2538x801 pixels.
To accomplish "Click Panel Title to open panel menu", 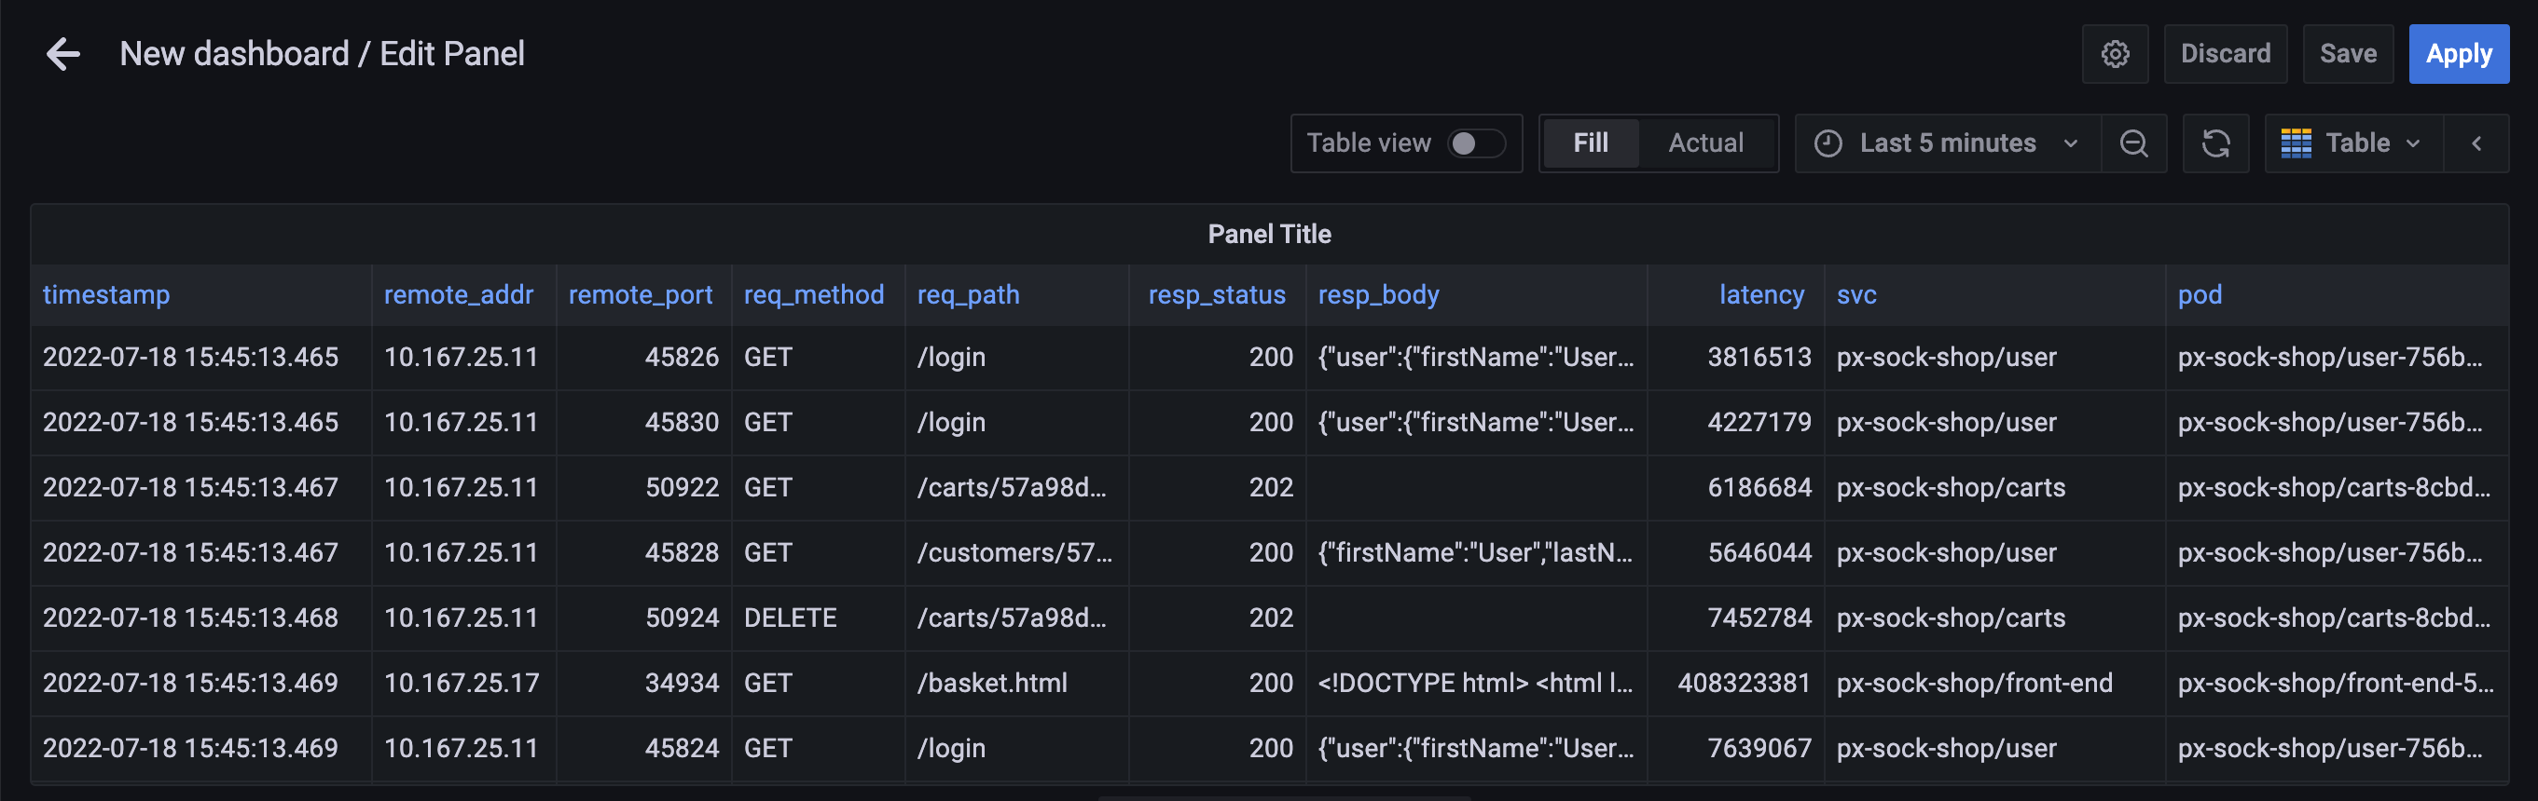I will click(1268, 234).
